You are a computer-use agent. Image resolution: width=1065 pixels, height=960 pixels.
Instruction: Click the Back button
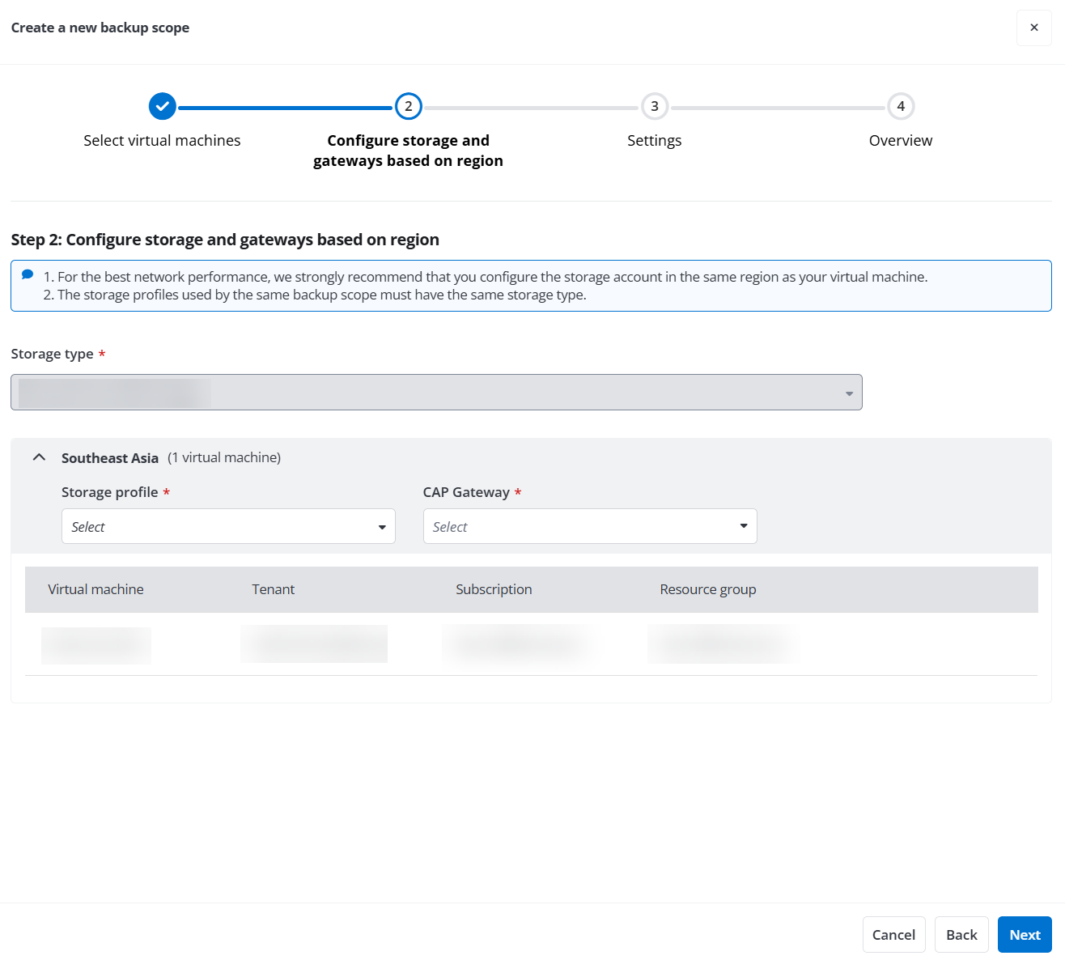(961, 934)
